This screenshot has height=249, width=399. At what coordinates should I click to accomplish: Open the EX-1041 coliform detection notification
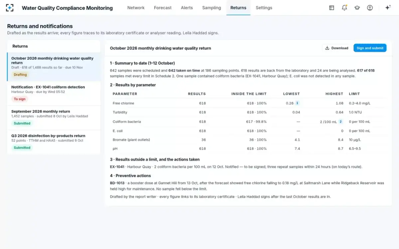click(x=54, y=93)
